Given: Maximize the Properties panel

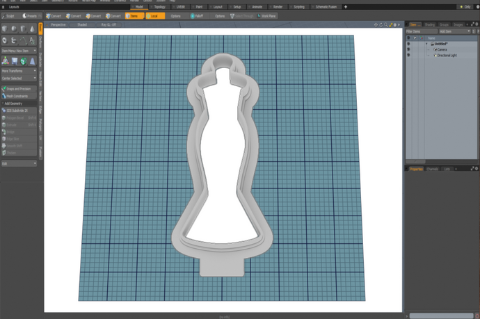Looking at the screenshot, I should pos(472,168).
